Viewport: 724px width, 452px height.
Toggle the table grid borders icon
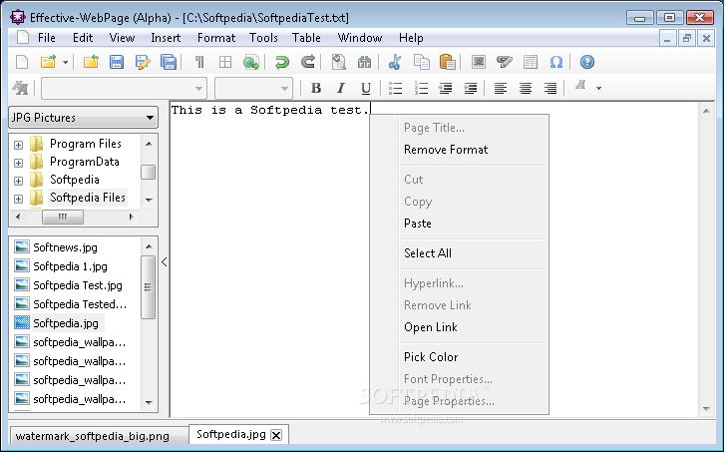click(225, 62)
